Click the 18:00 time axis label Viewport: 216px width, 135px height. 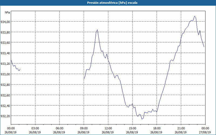157,128
